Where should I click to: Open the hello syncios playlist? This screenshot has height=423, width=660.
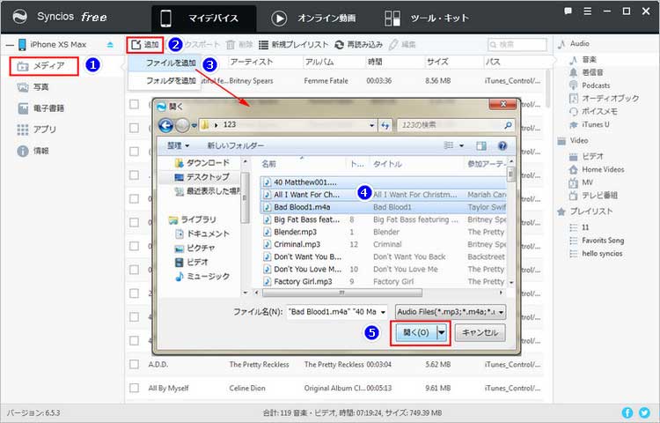[596, 254]
